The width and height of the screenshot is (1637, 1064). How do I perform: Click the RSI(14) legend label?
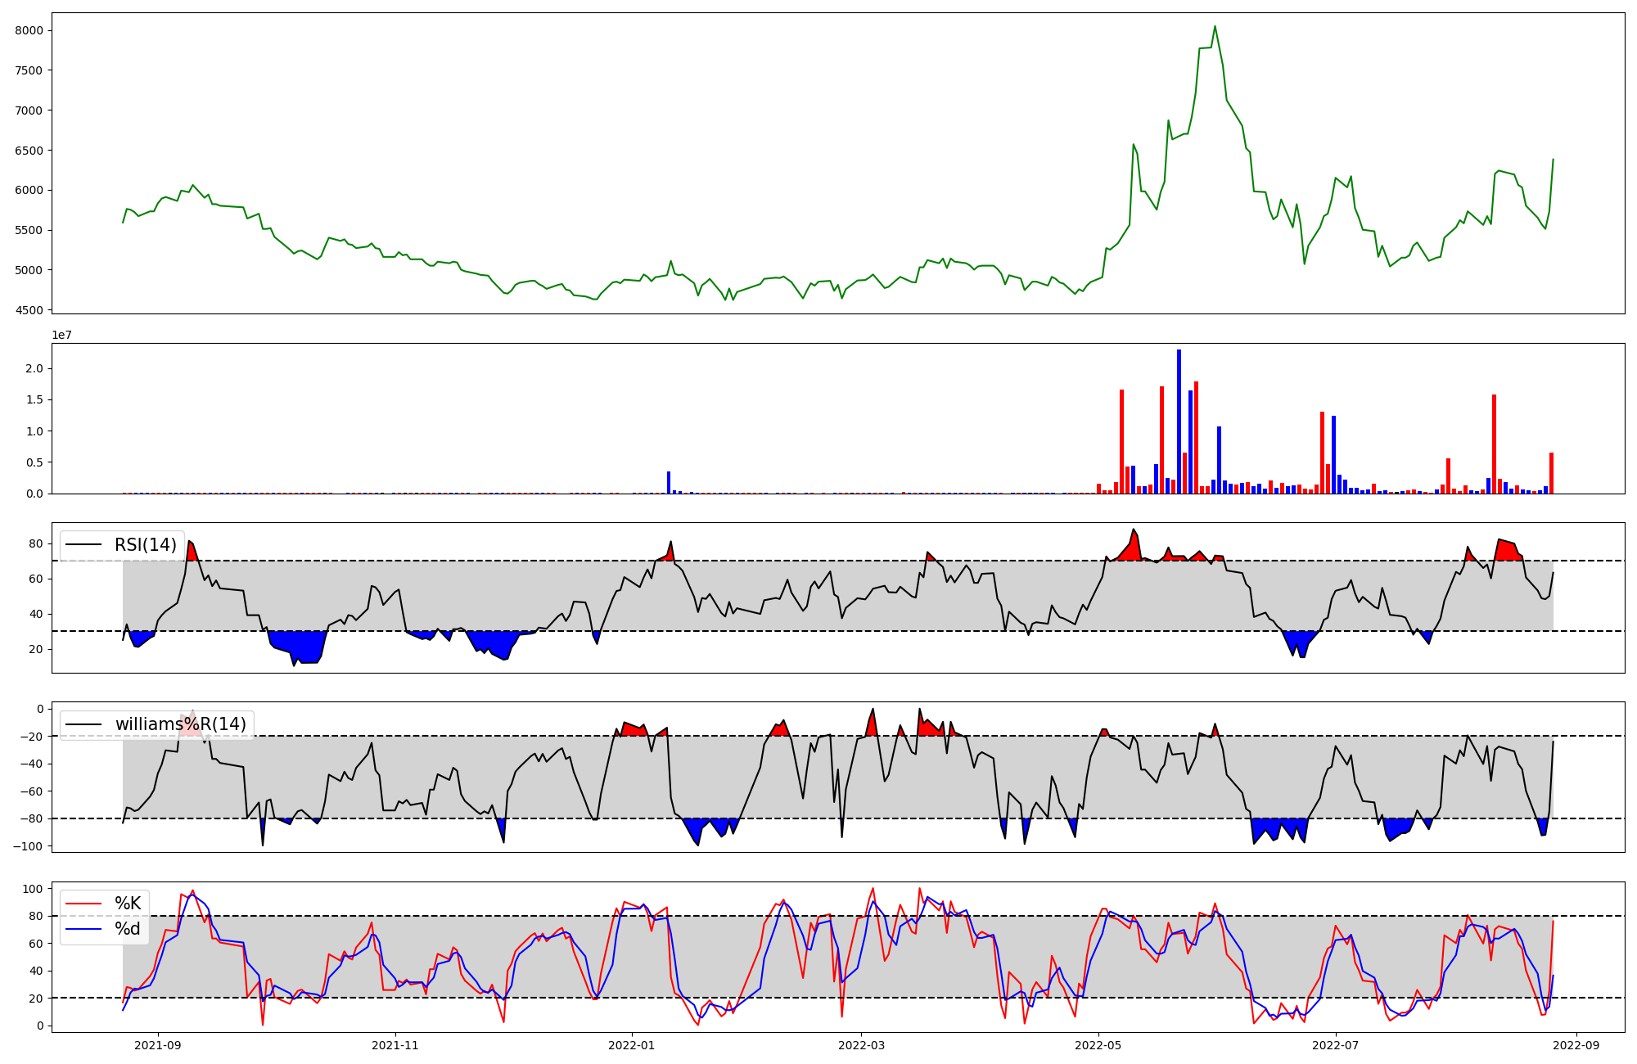(146, 545)
